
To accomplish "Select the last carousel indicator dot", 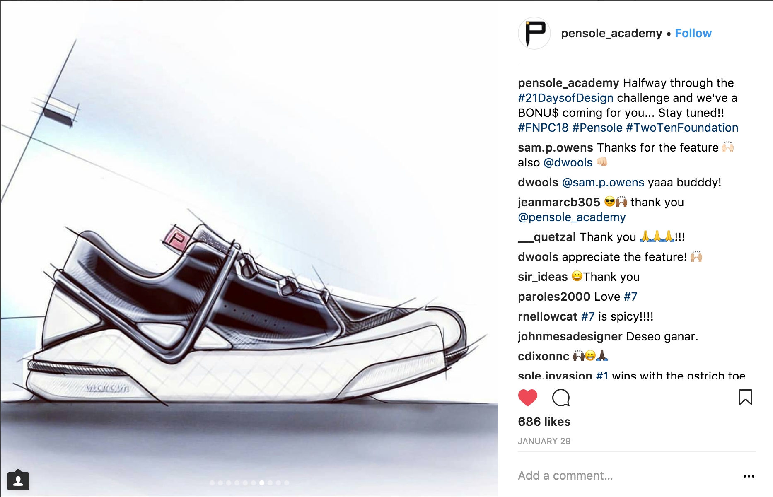I will click(287, 483).
